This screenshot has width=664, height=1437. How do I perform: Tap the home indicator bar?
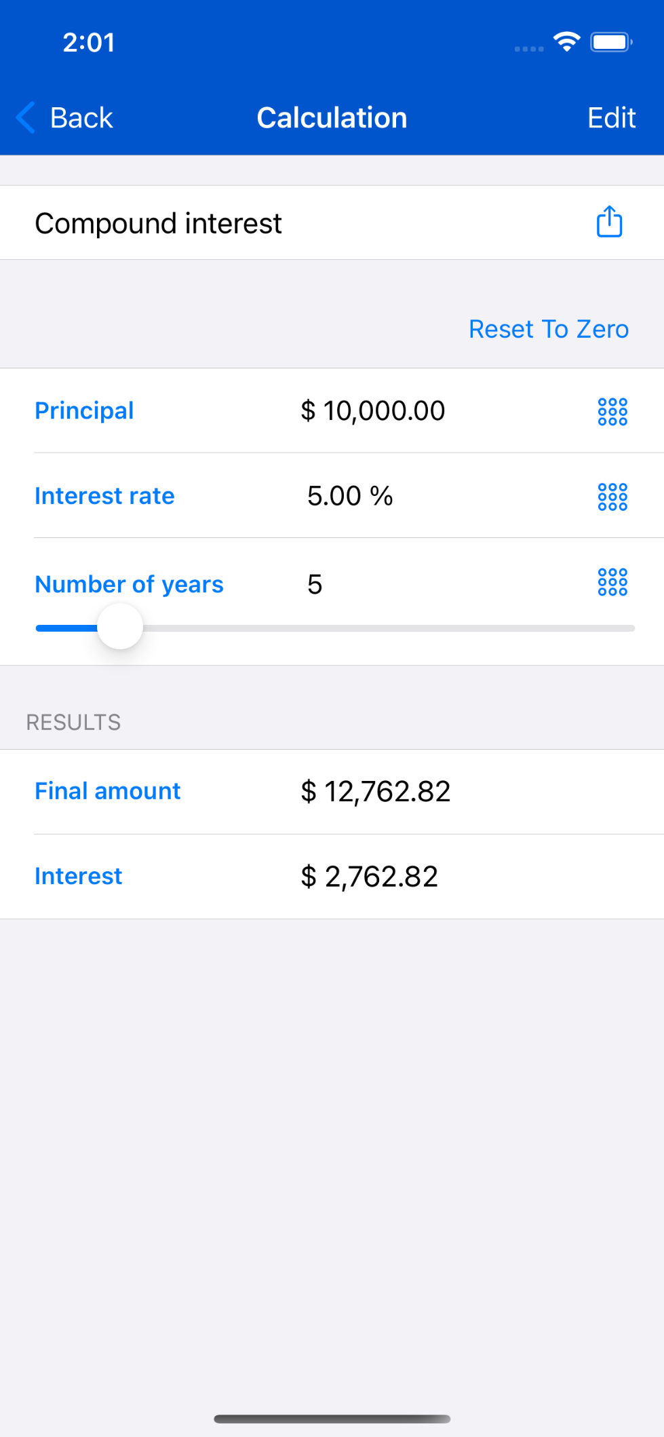tap(332, 1419)
